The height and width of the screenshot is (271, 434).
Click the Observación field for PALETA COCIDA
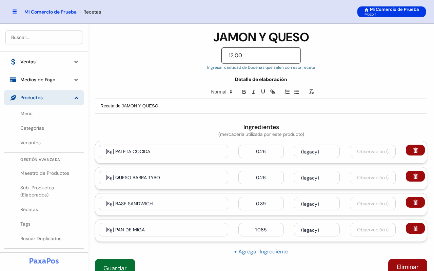point(373,151)
